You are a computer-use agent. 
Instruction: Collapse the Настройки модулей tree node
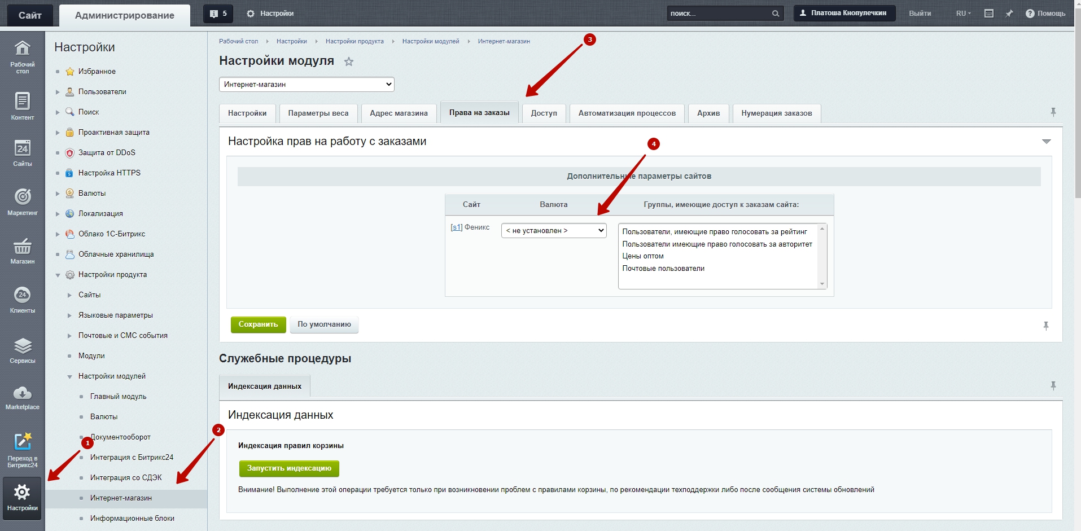click(69, 376)
